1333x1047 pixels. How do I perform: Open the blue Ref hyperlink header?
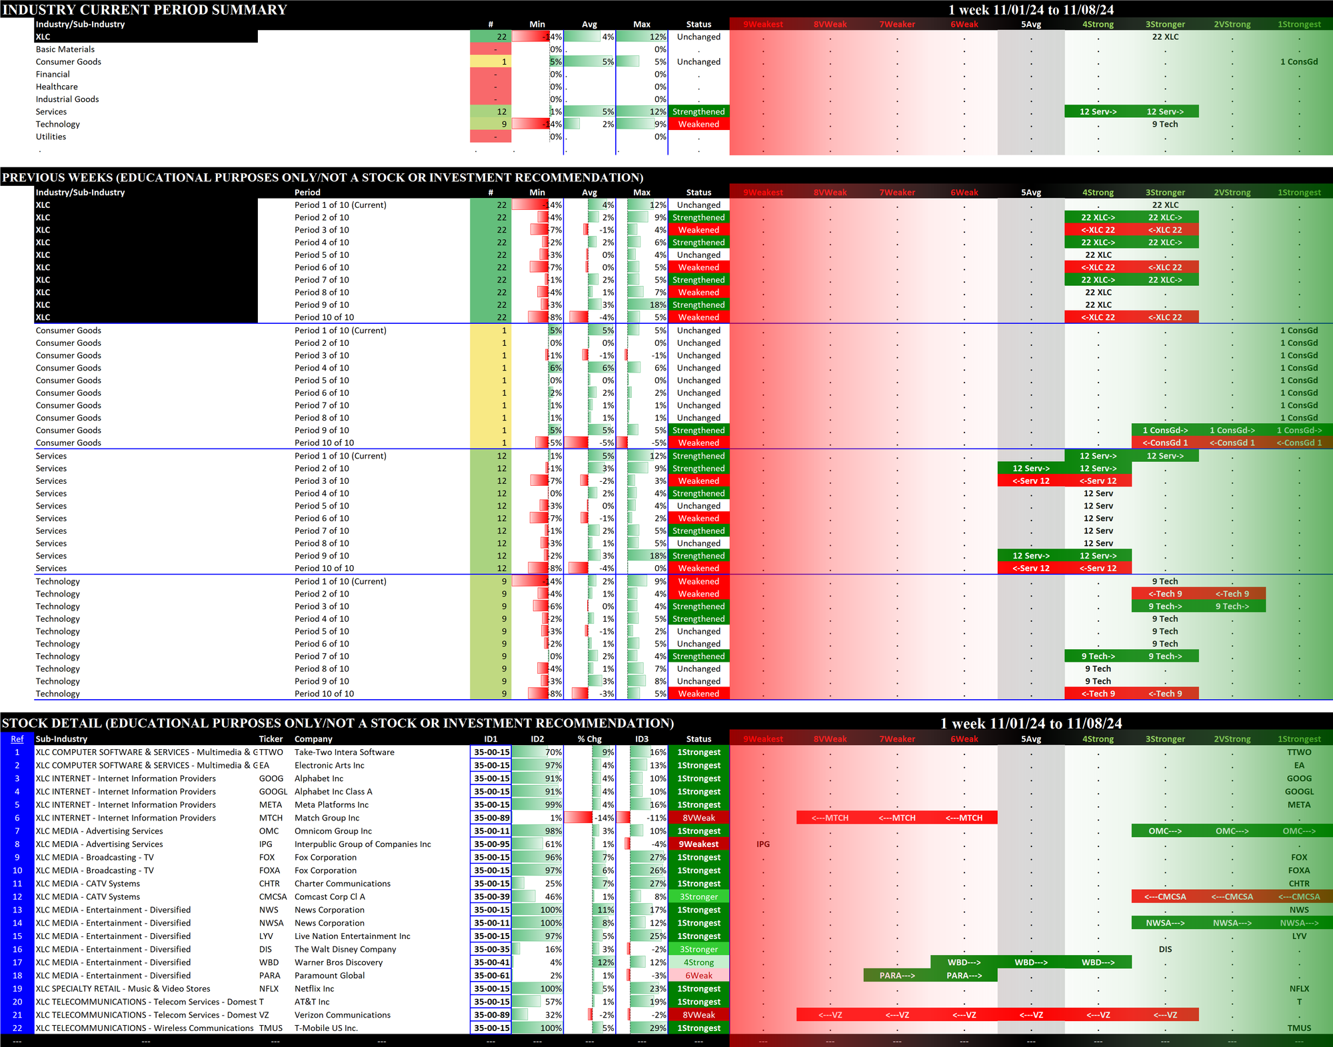(17, 739)
